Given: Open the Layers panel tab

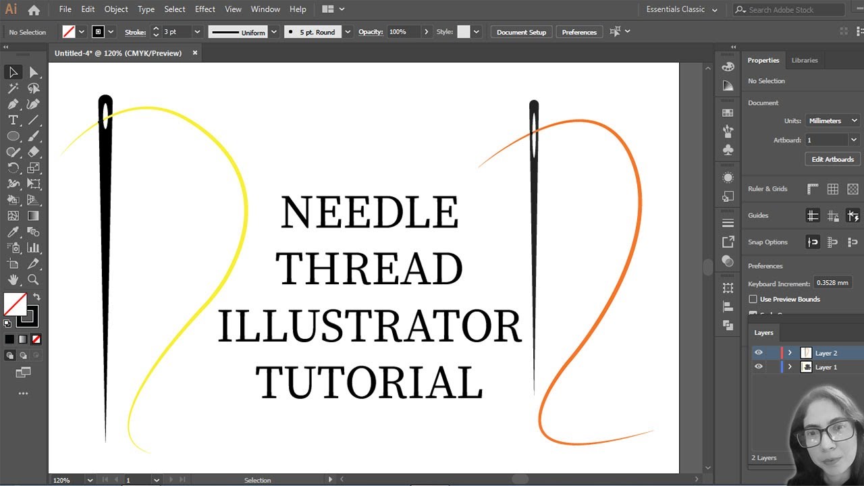Looking at the screenshot, I should [x=763, y=333].
